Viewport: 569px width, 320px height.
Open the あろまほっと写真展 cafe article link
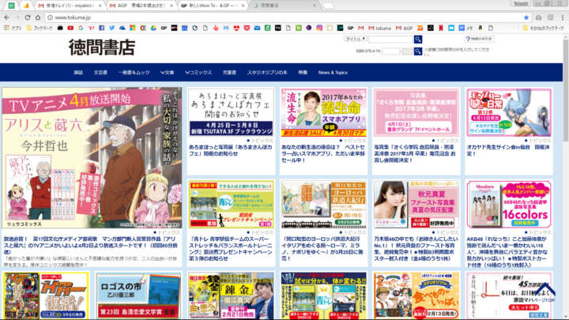[x=231, y=151]
